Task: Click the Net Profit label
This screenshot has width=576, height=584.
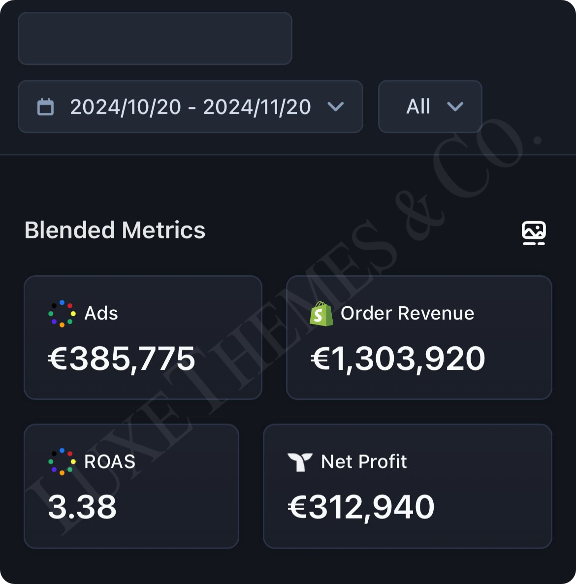Action: tap(364, 462)
